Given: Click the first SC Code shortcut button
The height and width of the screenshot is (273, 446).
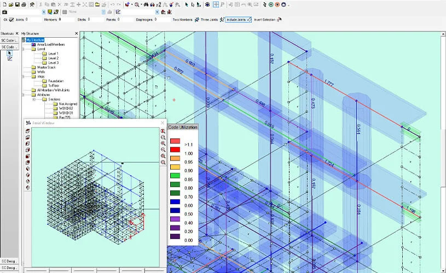Looking at the screenshot, I should 9,40.
